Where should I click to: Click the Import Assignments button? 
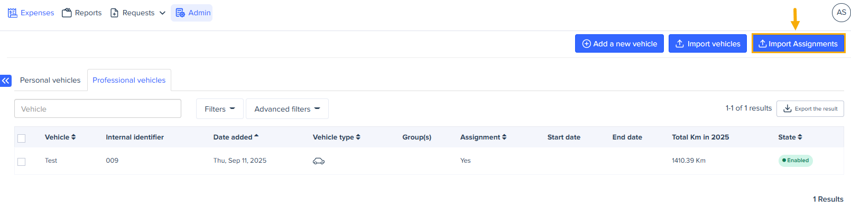(798, 44)
